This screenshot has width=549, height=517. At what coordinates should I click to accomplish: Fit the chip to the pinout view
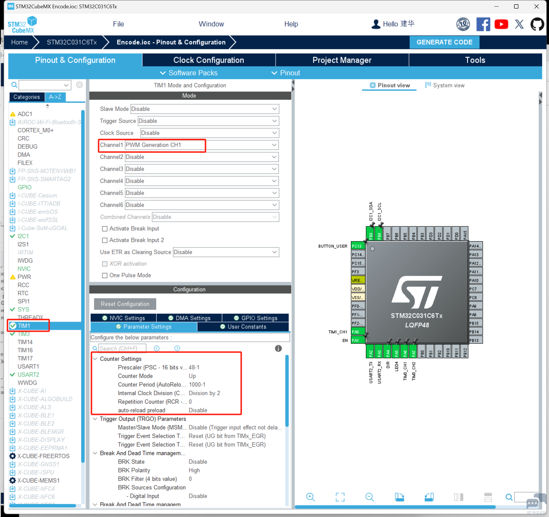340,497
